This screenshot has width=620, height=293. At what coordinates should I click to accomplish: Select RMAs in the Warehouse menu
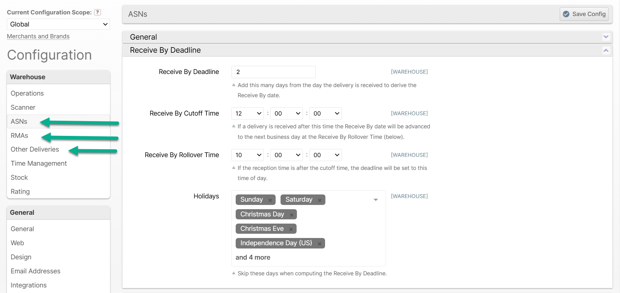(19, 136)
